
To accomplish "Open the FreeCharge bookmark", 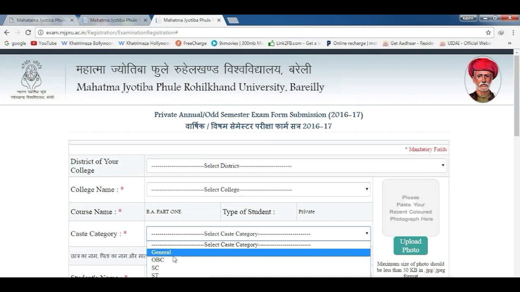I will click(x=191, y=43).
